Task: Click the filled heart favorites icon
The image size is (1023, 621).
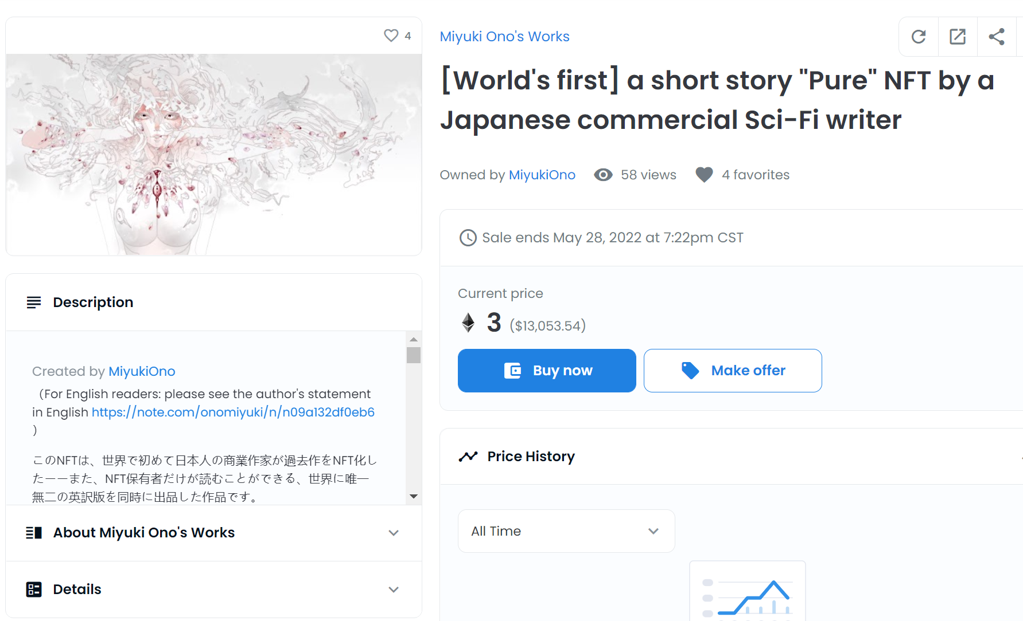Action: 704,175
